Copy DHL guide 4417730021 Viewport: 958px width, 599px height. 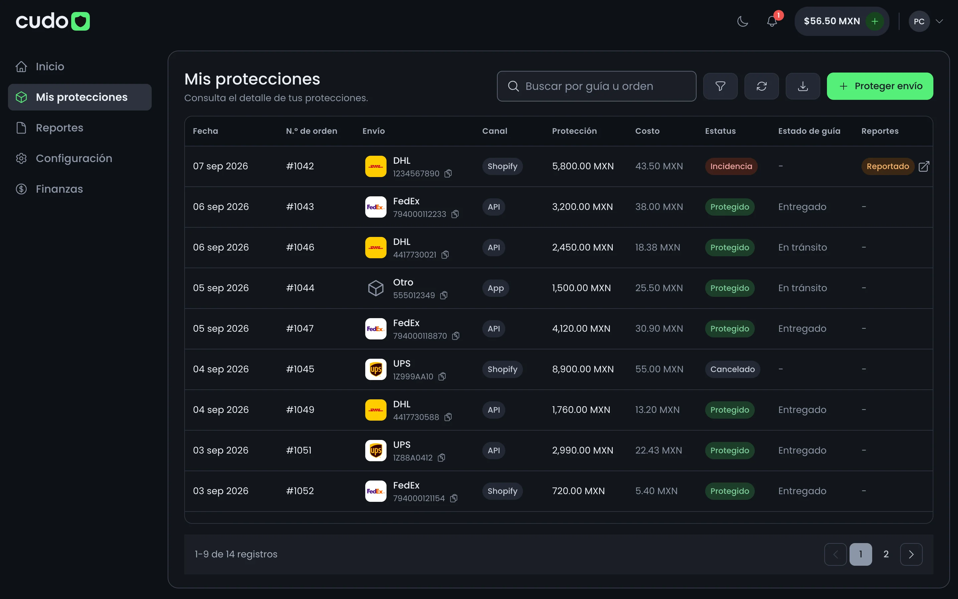click(445, 255)
